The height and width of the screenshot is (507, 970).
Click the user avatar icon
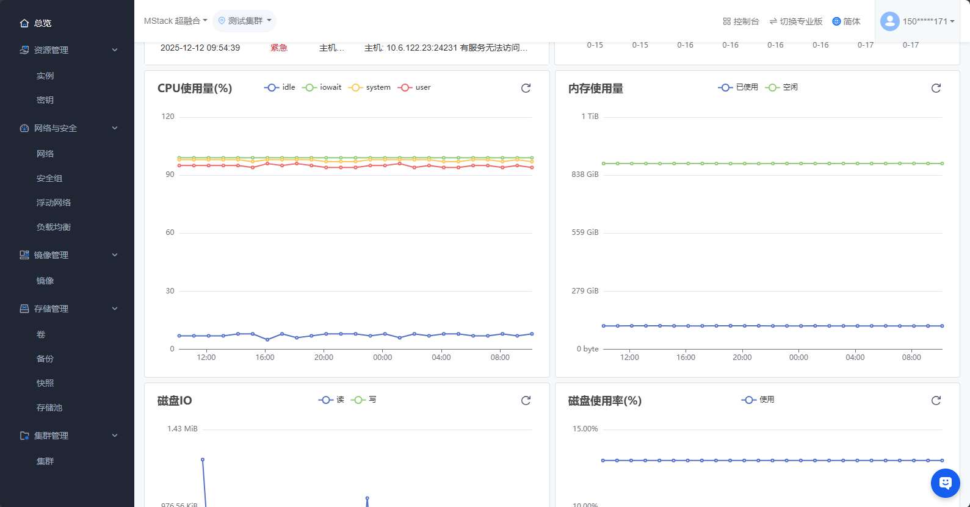click(889, 21)
